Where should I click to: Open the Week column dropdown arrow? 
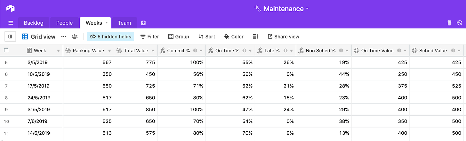pos(58,51)
